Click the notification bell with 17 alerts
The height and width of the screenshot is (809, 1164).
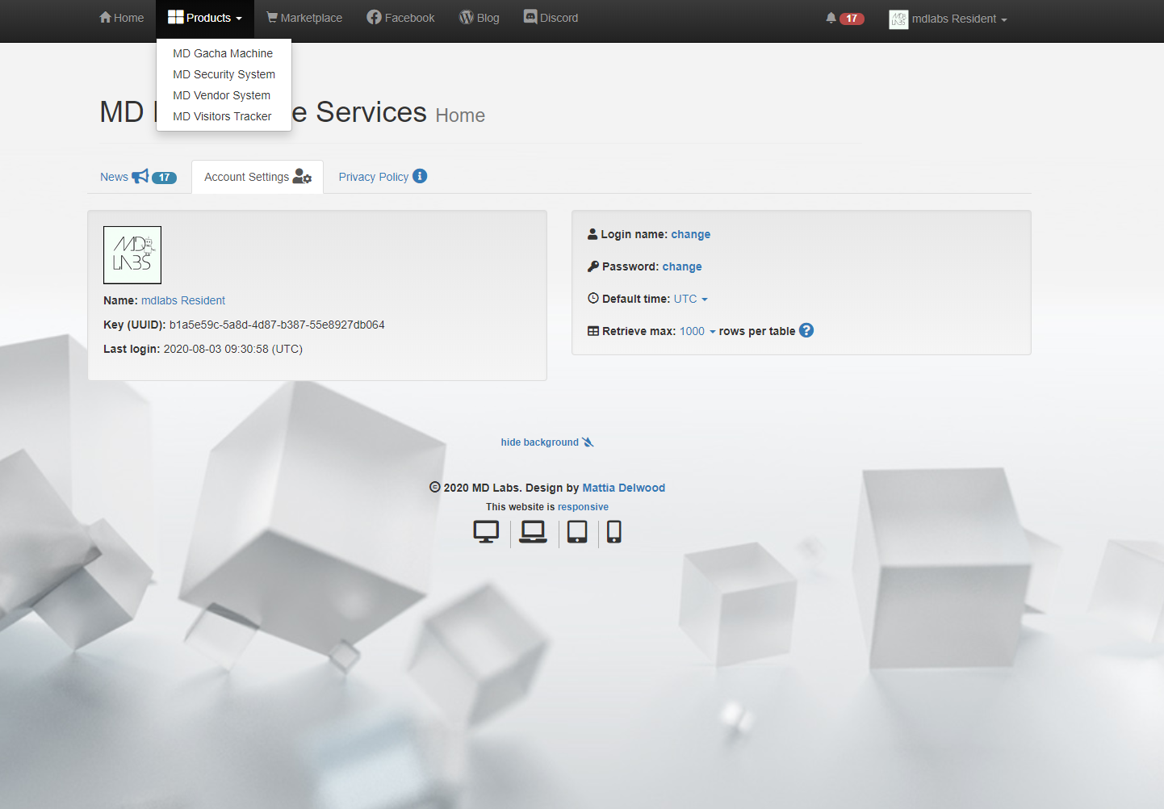(x=830, y=17)
